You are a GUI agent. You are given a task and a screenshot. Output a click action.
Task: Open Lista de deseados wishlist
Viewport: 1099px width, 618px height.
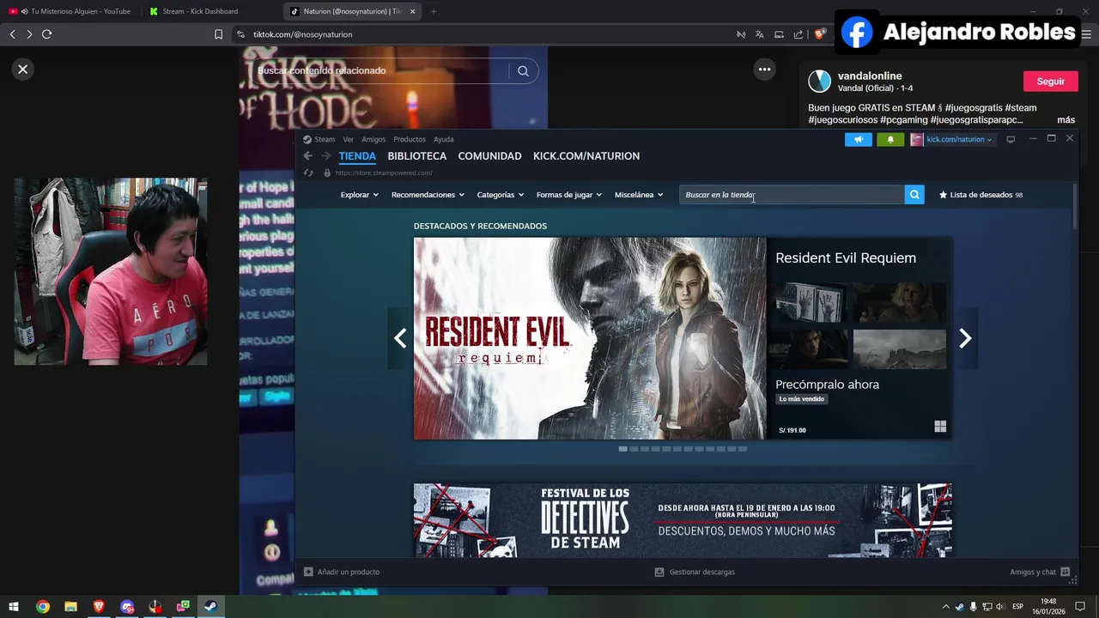tap(981, 195)
